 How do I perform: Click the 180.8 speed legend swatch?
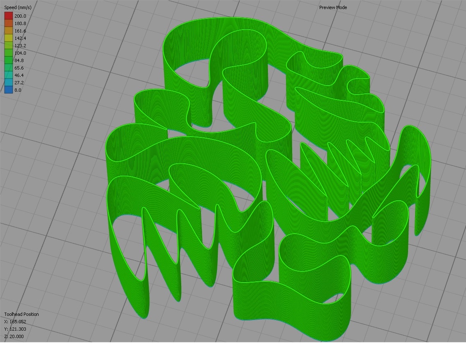tap(9, 23)
